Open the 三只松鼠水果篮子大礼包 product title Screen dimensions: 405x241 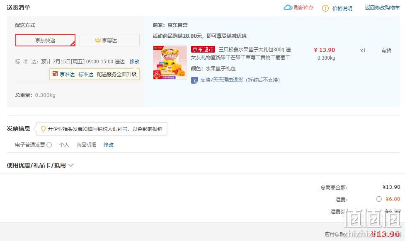241,53
